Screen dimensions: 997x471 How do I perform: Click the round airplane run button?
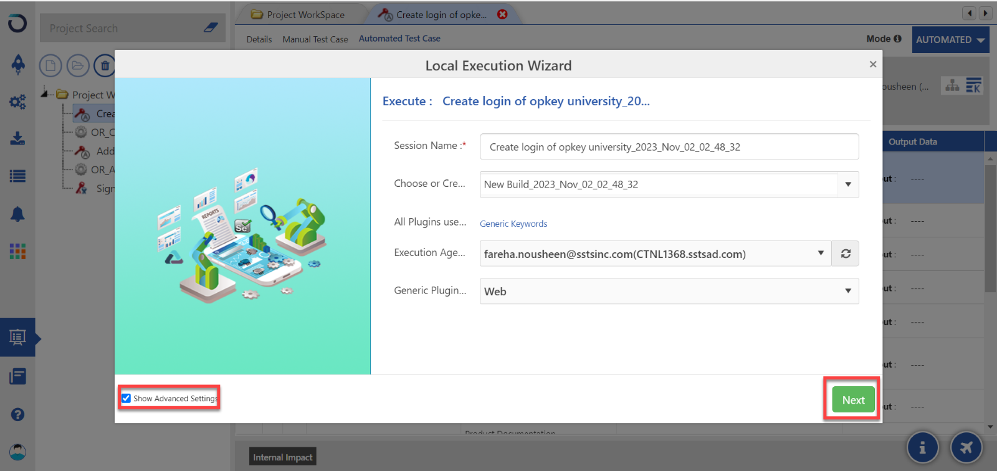click(966, 447)
